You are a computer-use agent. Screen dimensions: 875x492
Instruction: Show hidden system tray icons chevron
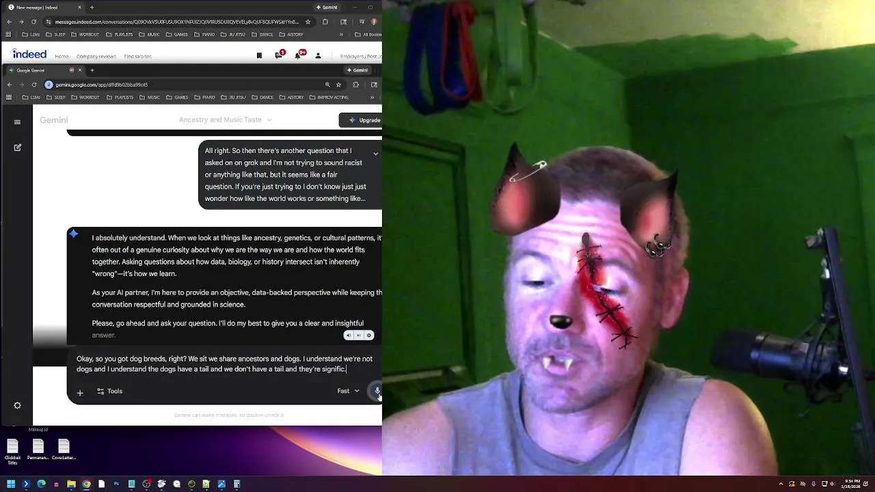pos(781,484)
